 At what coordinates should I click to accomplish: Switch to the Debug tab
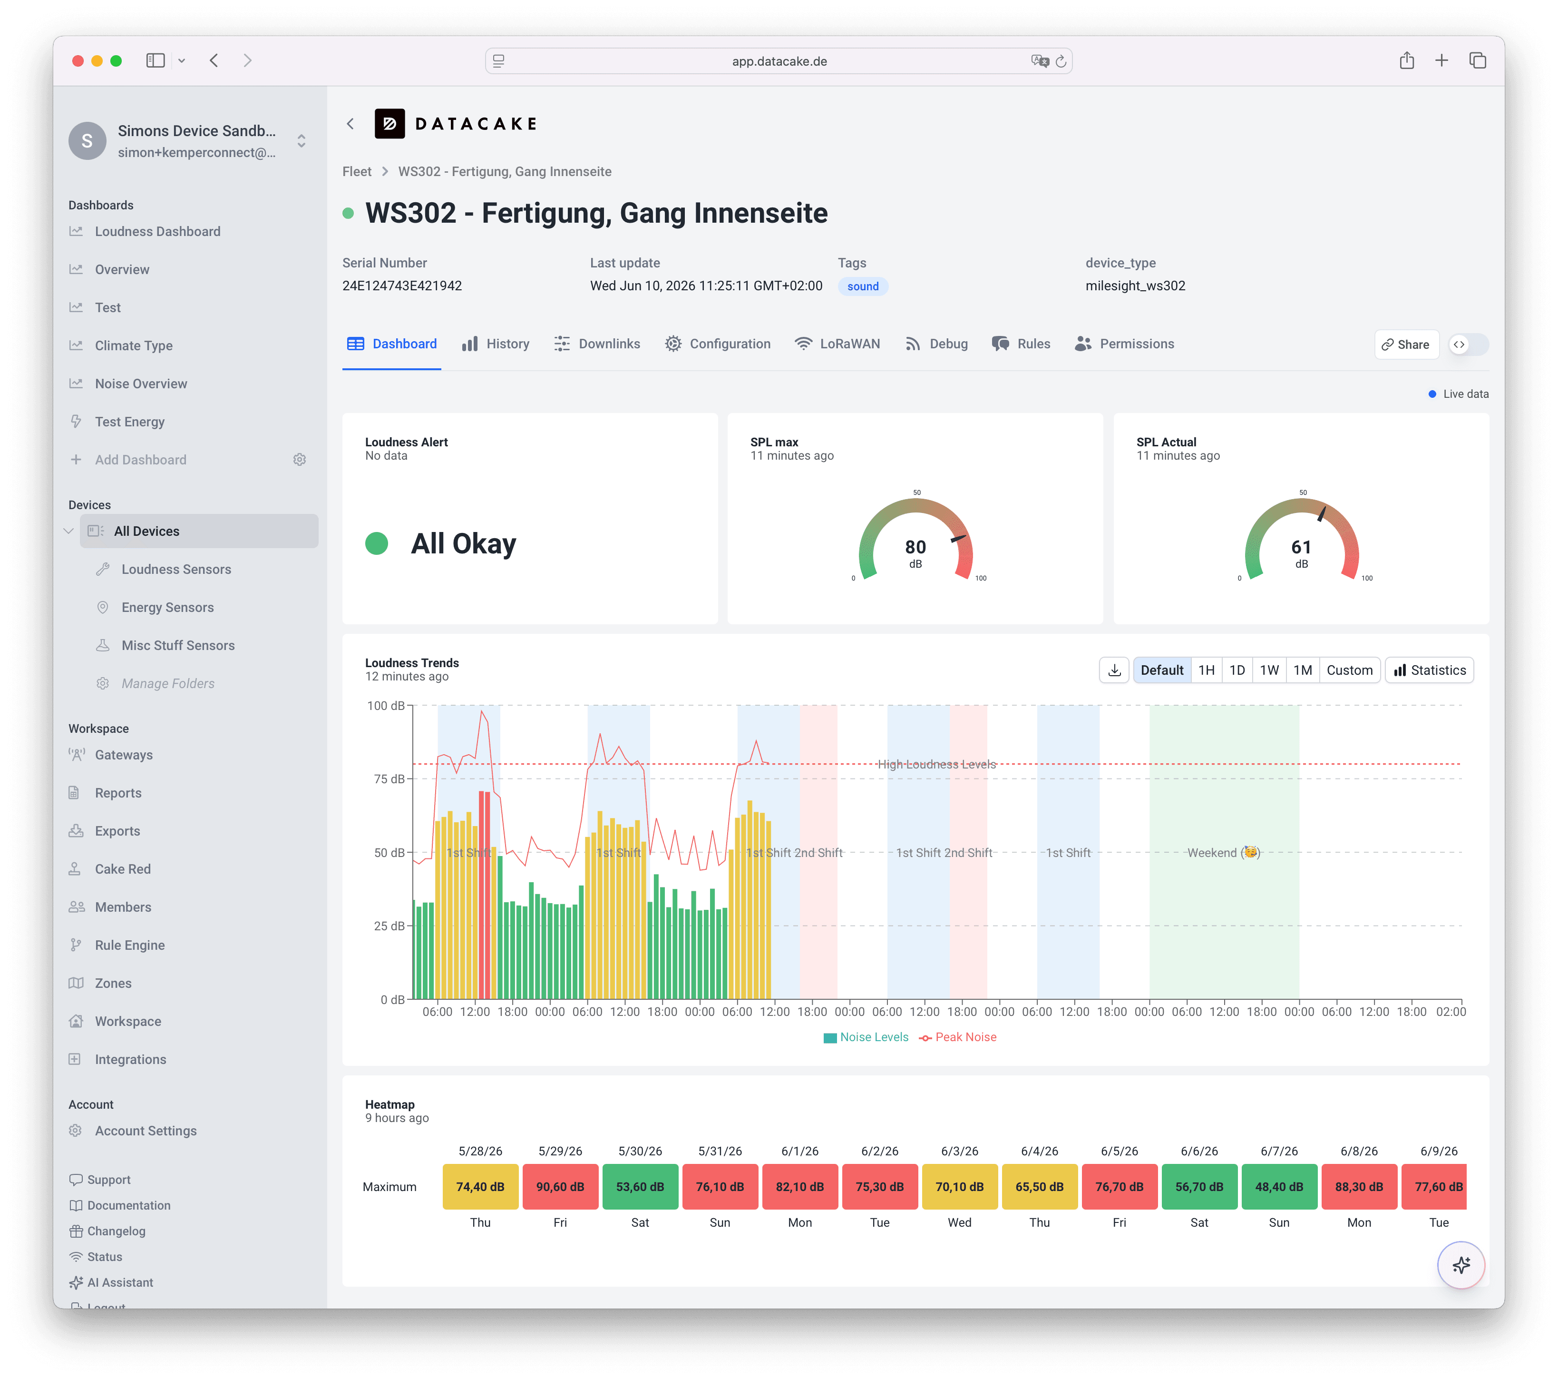[936, 344]
